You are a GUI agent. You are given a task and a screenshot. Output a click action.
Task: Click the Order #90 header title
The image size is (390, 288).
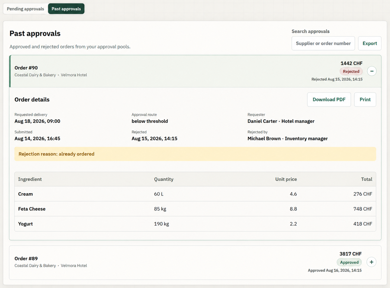click(26, 68)
